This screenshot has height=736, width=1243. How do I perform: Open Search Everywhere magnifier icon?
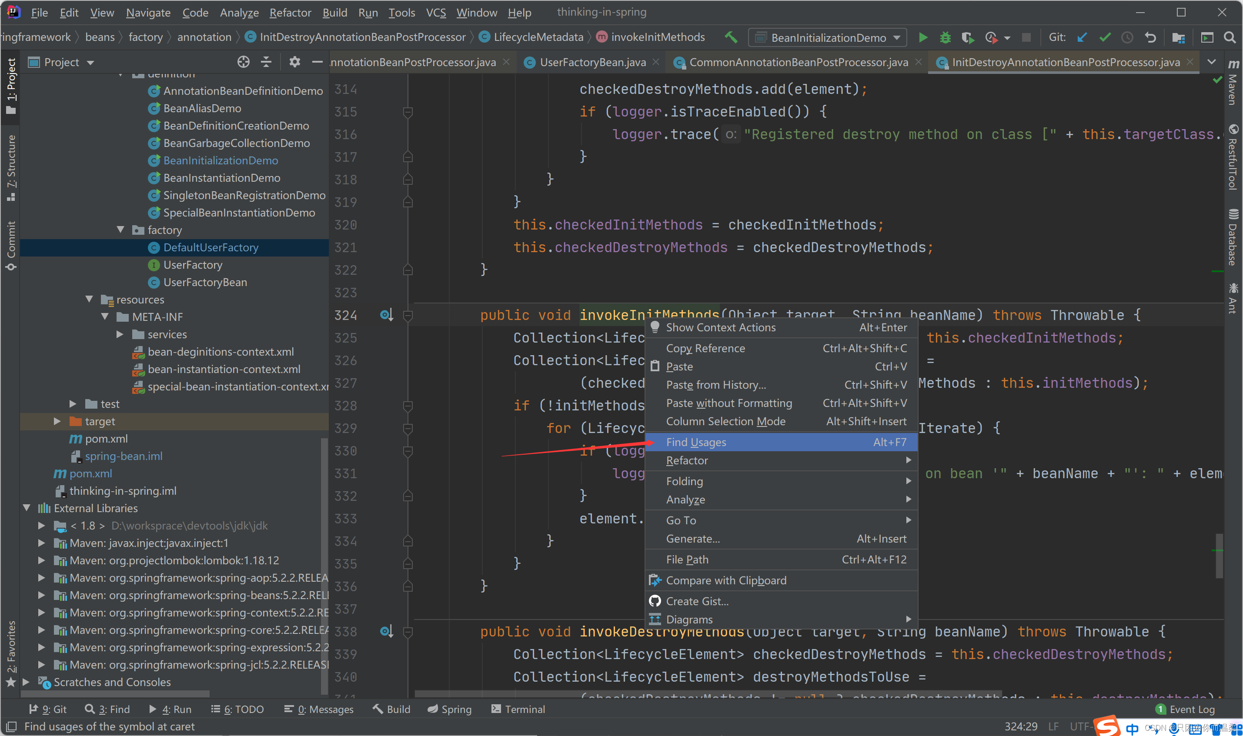click(1230, 38)
